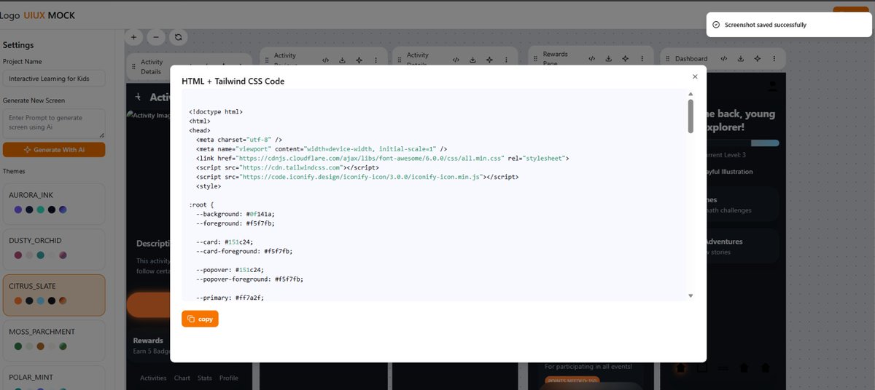Click the "Themes" label
This screenshot has width=875, height=390.
[x=15, y=172]
